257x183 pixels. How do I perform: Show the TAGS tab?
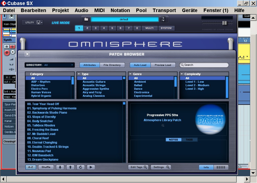point(189,140)
